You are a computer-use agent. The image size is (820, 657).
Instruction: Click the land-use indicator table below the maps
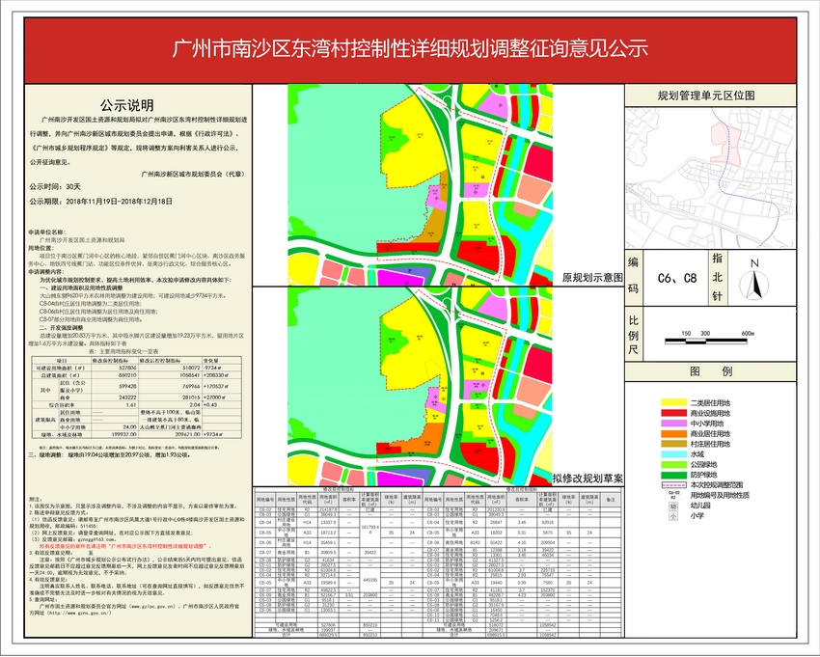(x=438, y=562)
